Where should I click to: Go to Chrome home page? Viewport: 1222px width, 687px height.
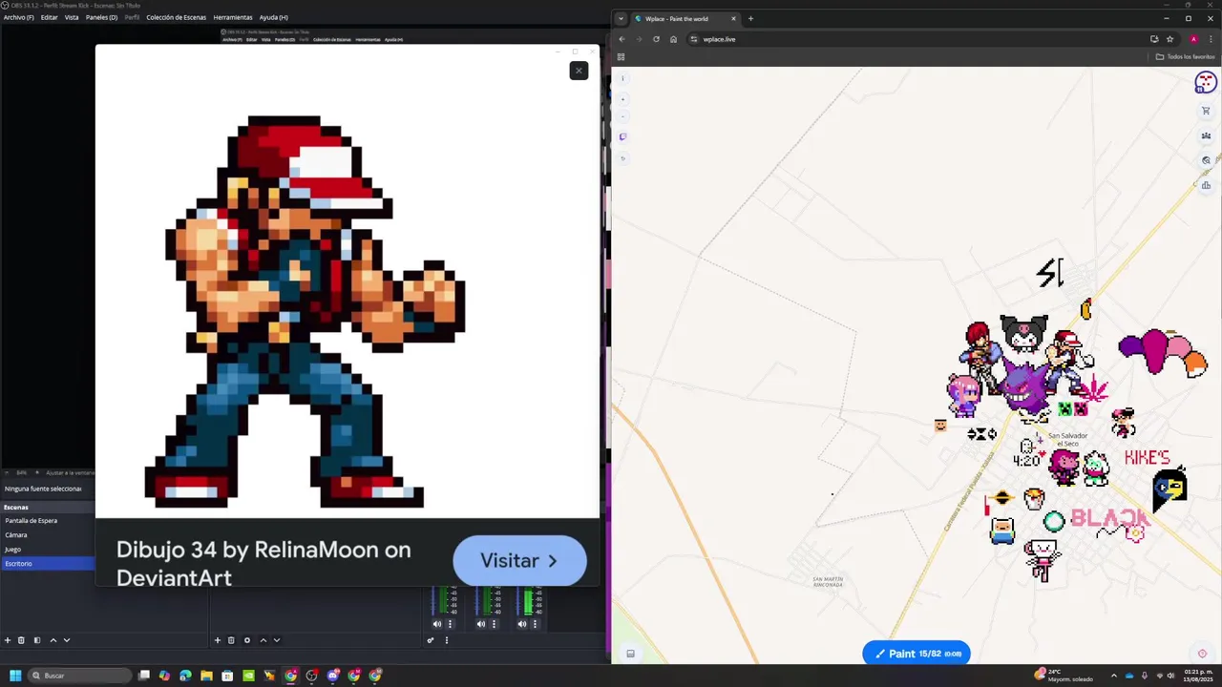point(673,39)
